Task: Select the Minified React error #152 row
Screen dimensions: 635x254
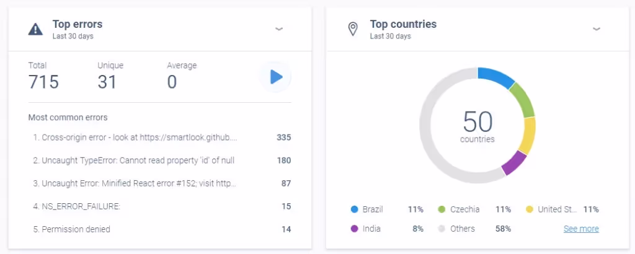Action: (162, 183)
